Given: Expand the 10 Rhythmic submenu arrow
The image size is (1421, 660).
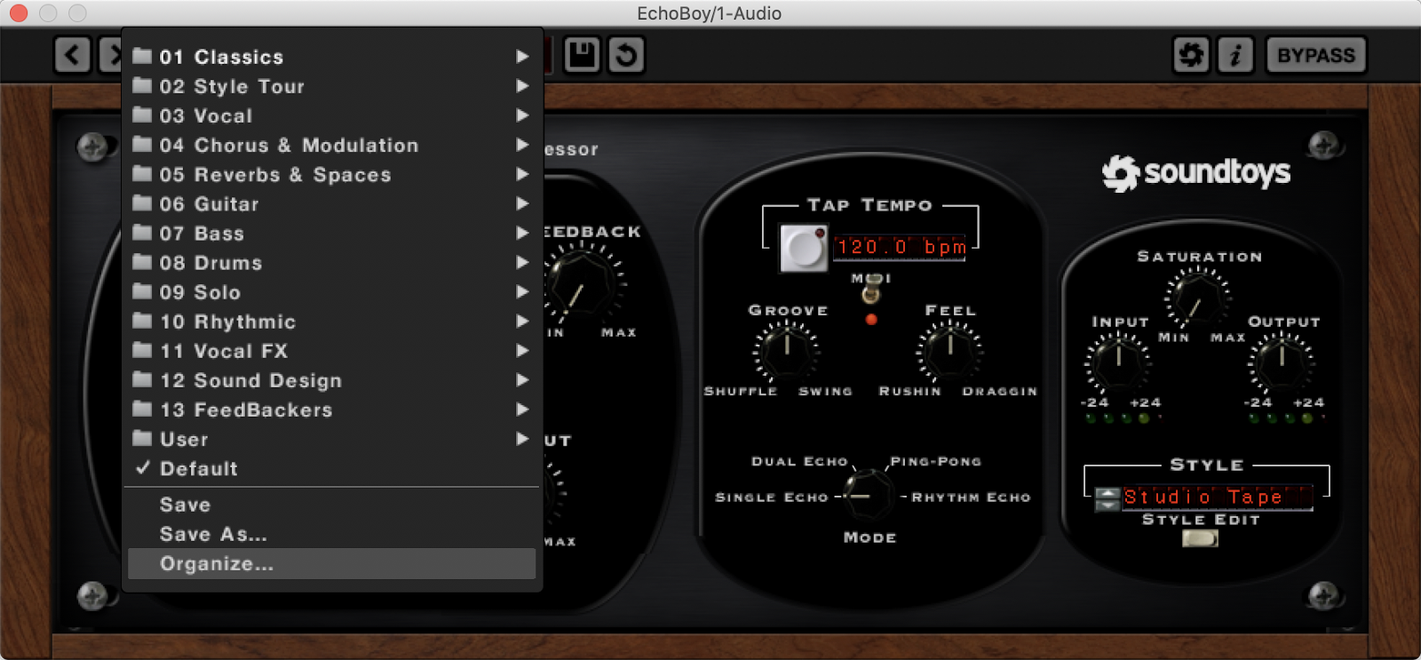Looking at the screenshot, I should click(x=522, y=321).
